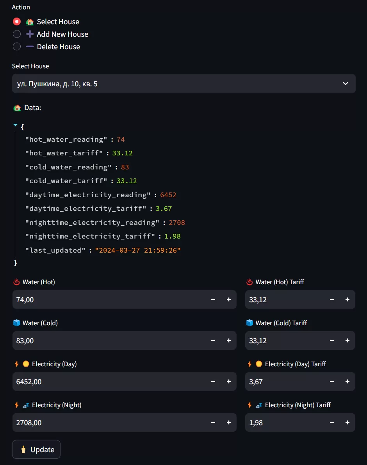Choose the Select House radio option
The image size is (367, 465).
point(17,22)
